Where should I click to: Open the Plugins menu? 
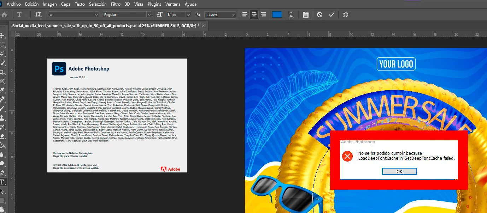click(154, 4)
